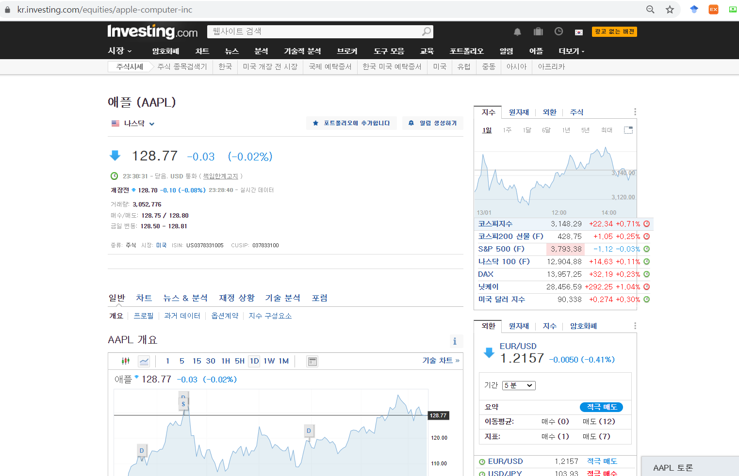Open the 책임한계고지 link
Image resolution: width=739 pixels, height=476 pixels.
point(220,176)
